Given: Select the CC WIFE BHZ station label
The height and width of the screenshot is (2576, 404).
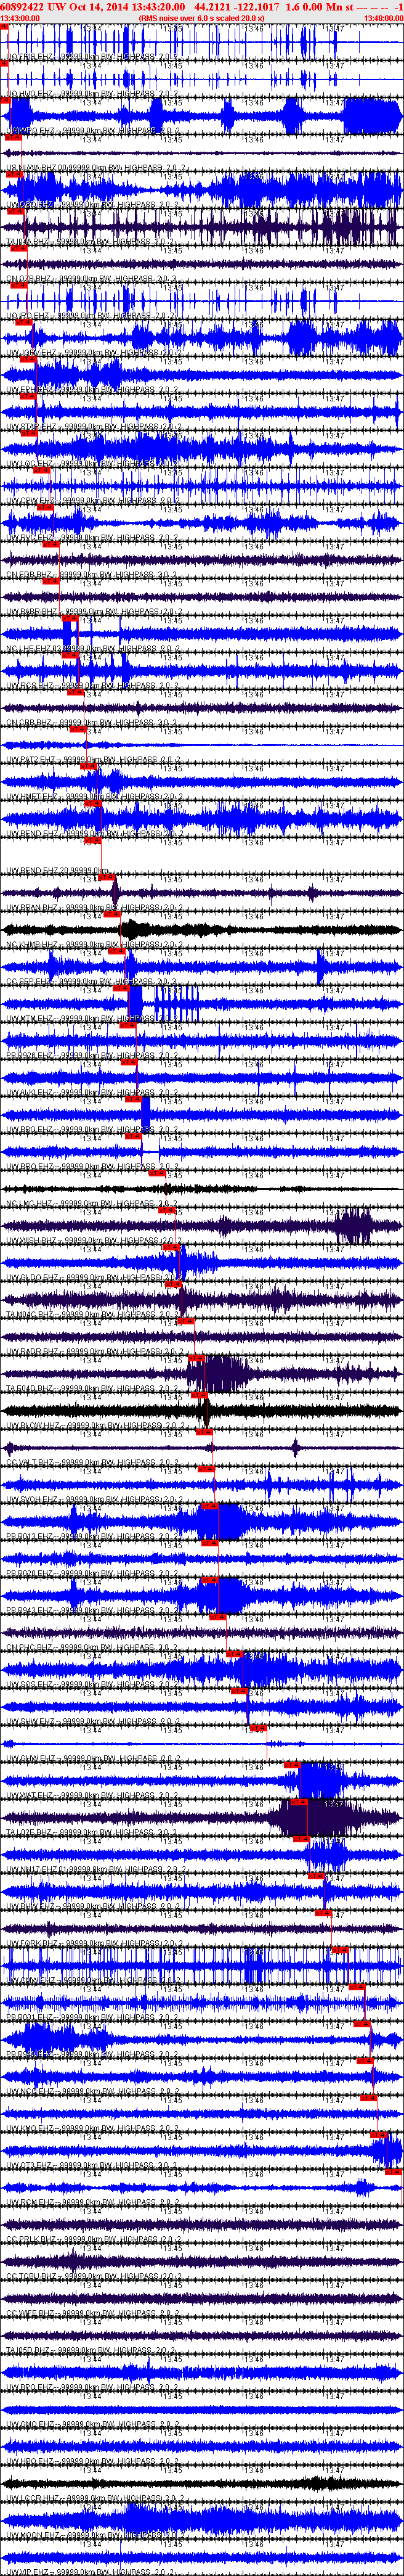Looking at the screenshot, I should (93, 2314).
